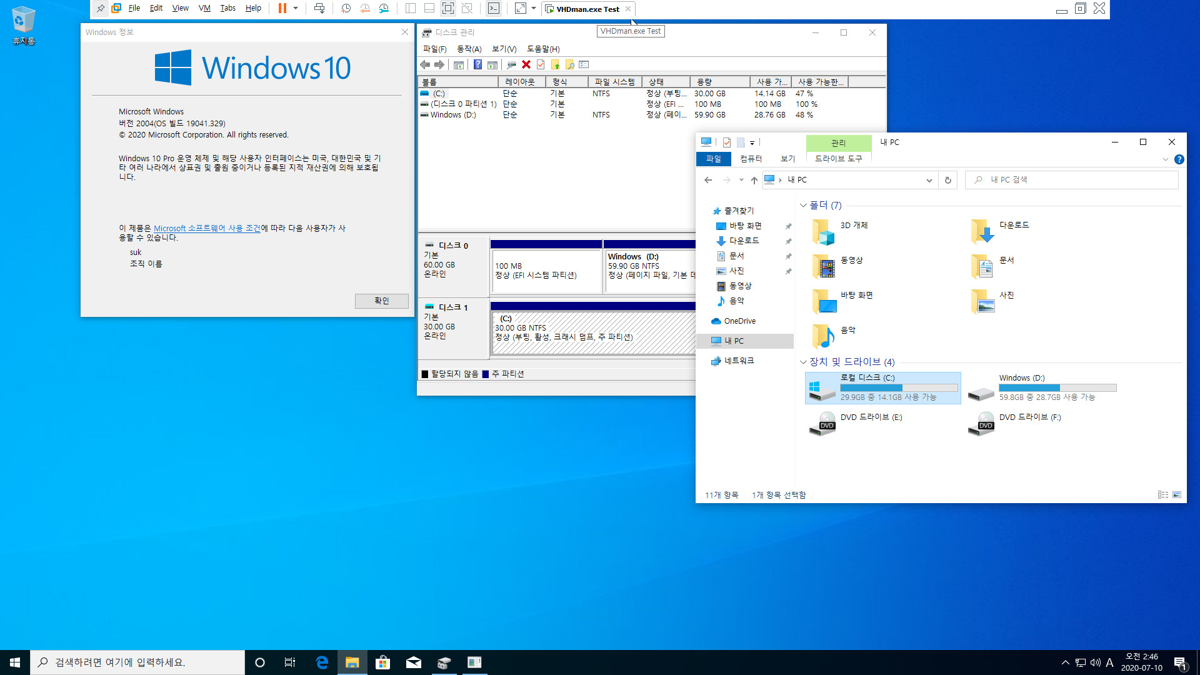Open 도움말(H) menu in Disk Management
This screenshot has width=1200, height=675.
tap(543, 49)
